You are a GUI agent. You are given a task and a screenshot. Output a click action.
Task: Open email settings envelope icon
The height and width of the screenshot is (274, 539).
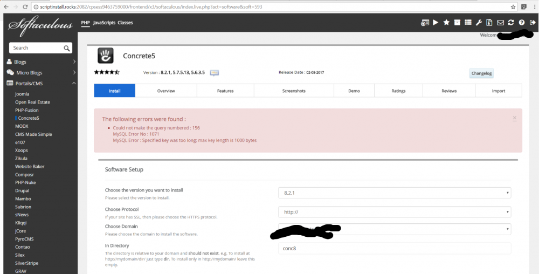tap(500, 23)
